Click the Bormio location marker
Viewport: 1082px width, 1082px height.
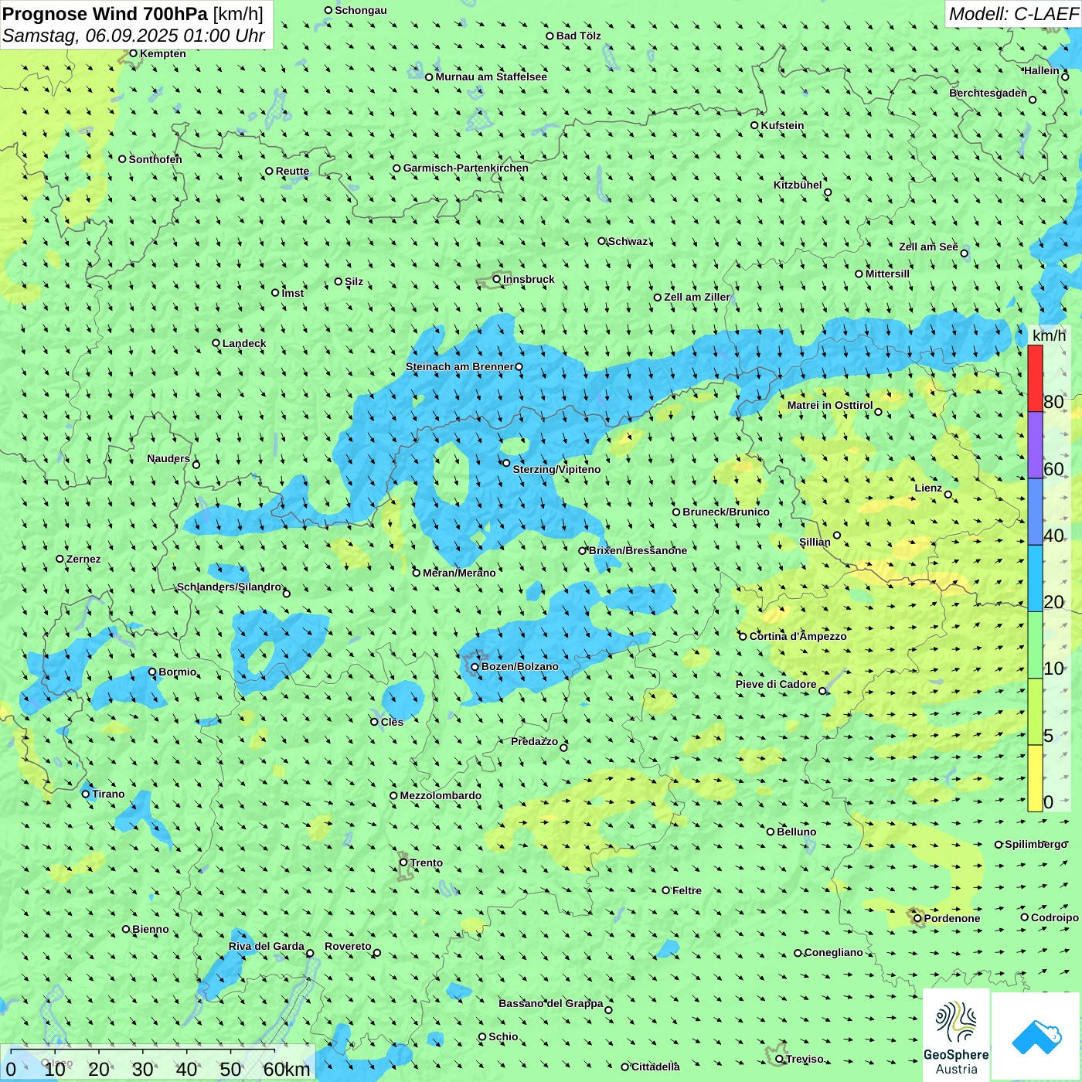point(152,672)
